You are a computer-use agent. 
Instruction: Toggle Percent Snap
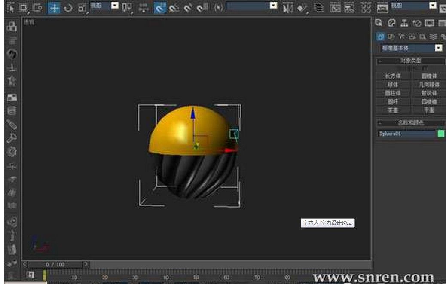(188, 8)
